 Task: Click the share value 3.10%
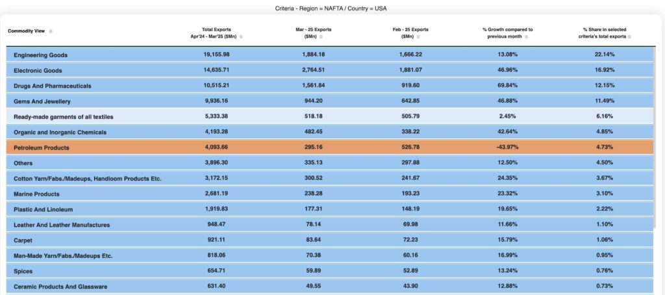click(x=605, y=194)
